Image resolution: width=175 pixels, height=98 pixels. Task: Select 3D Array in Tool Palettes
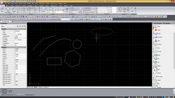pyautogui.click(x=158, y=51)
